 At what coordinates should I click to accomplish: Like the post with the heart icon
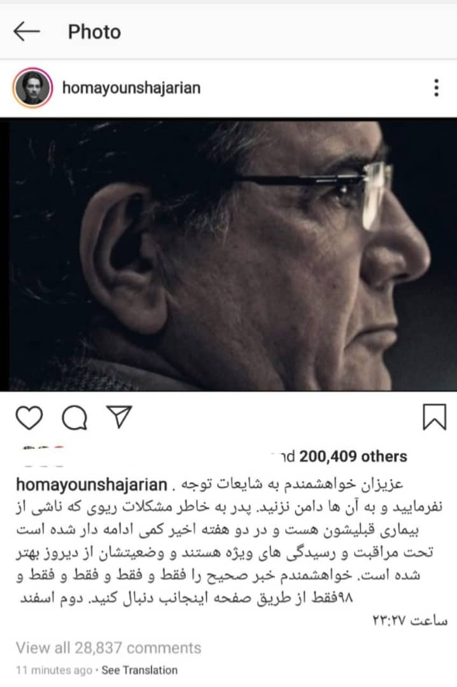[x=29, y=417]
